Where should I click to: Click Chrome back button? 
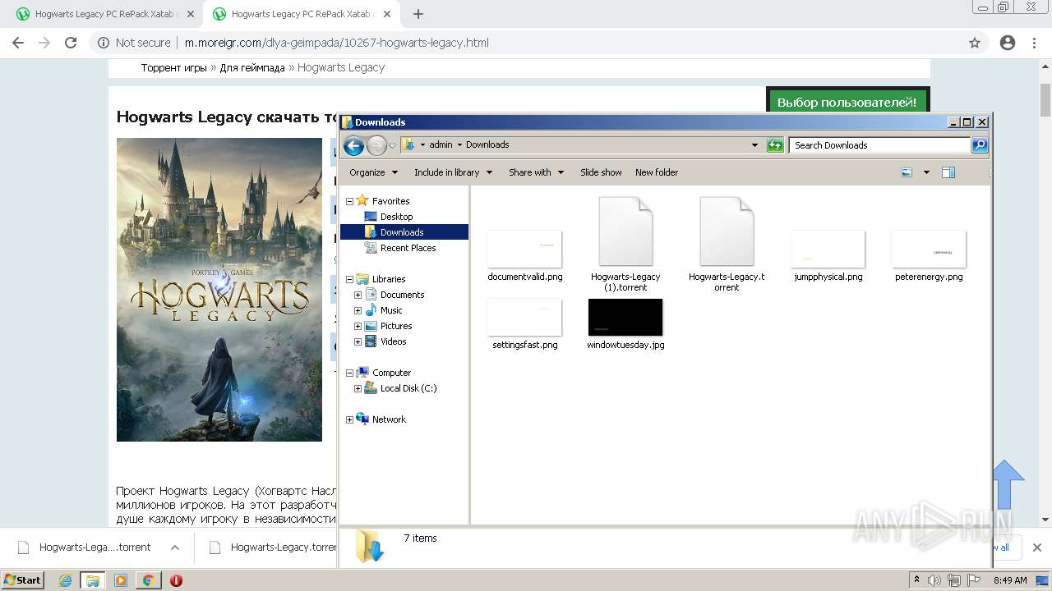[x=18, y=43]
